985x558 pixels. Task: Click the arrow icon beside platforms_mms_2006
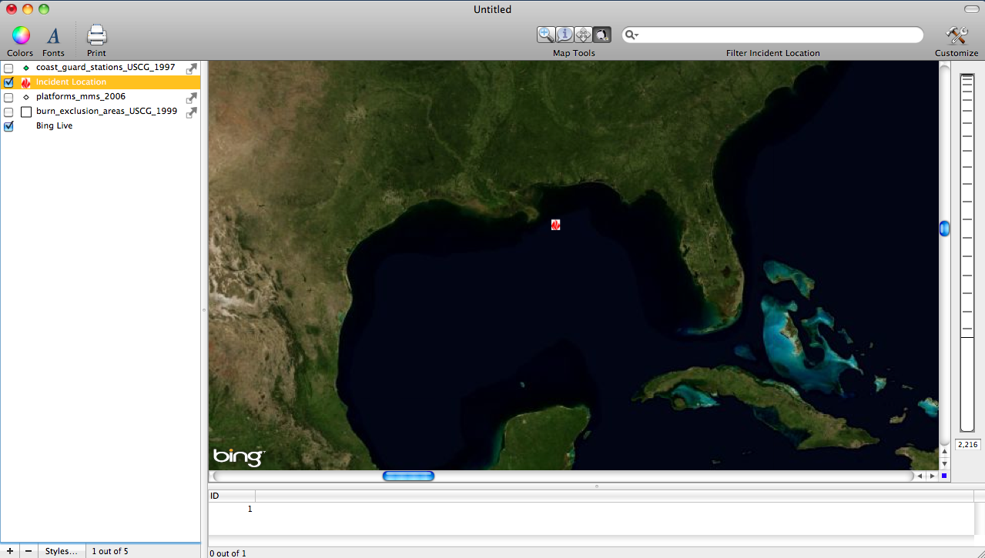coord(192,98)
